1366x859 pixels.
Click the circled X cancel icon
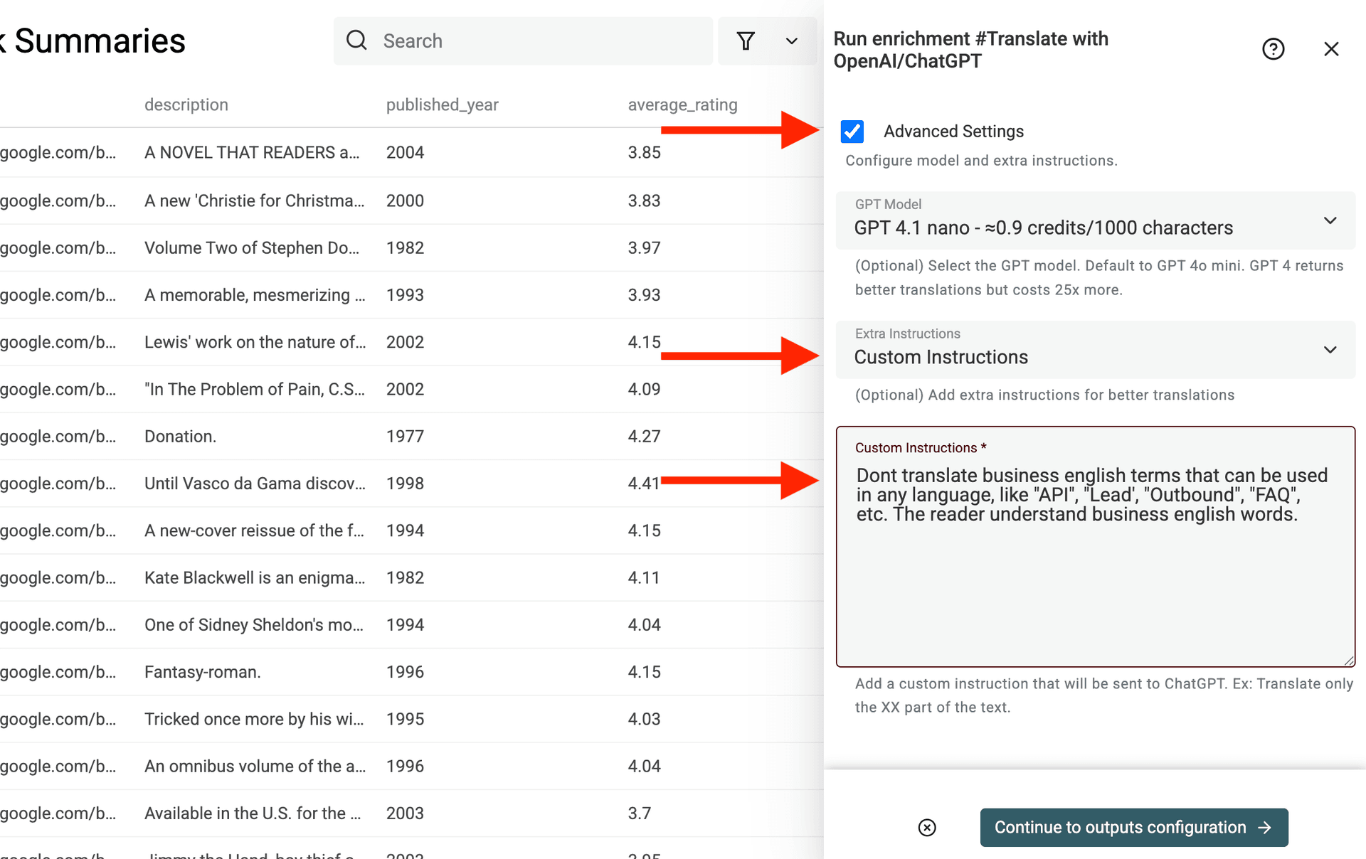[926, 827]
